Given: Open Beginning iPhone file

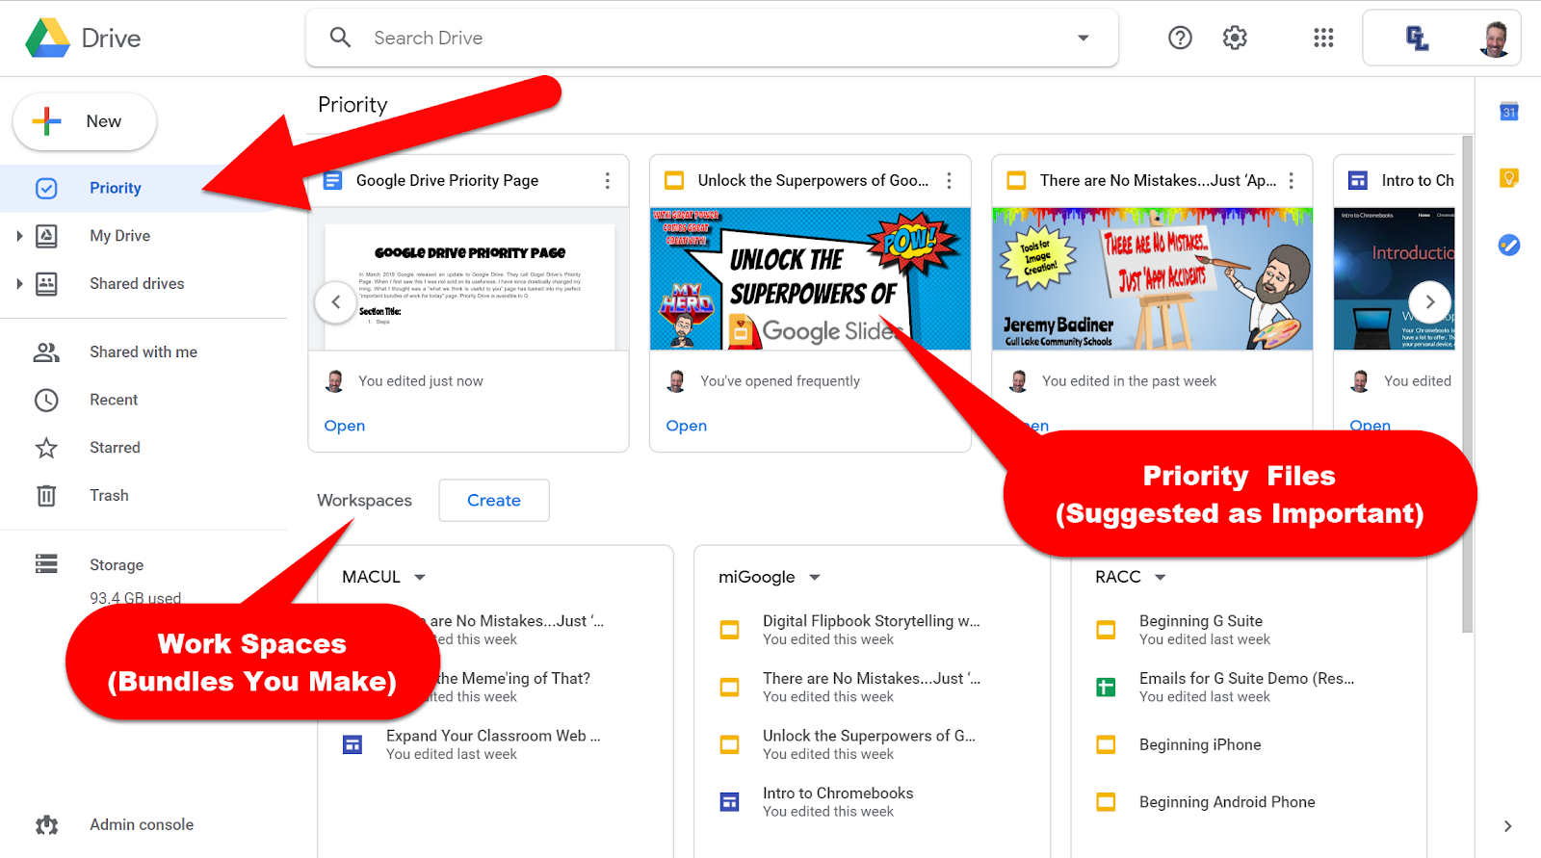Looking at the screenshot, I should point(1200,744).
